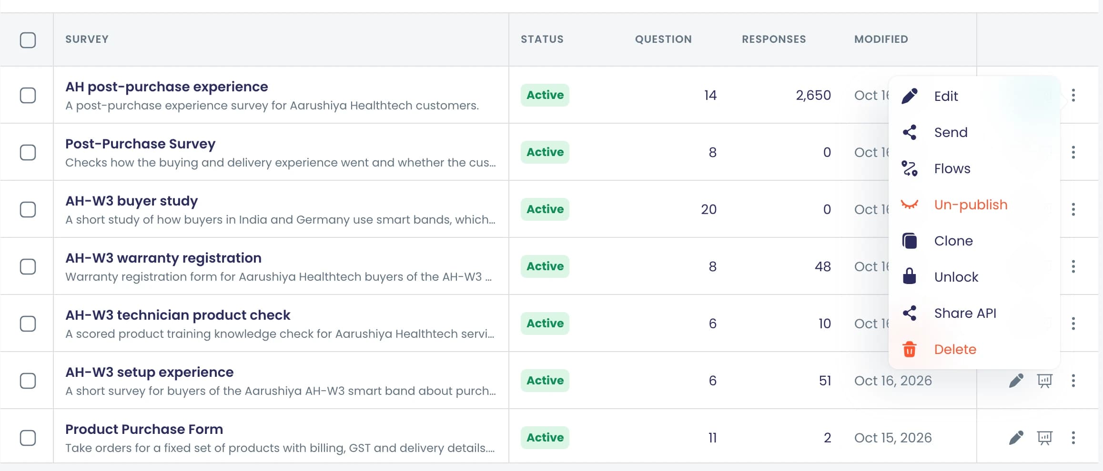
Task: Click the Flows icon in context menu
Action: [x=910, y=168]
